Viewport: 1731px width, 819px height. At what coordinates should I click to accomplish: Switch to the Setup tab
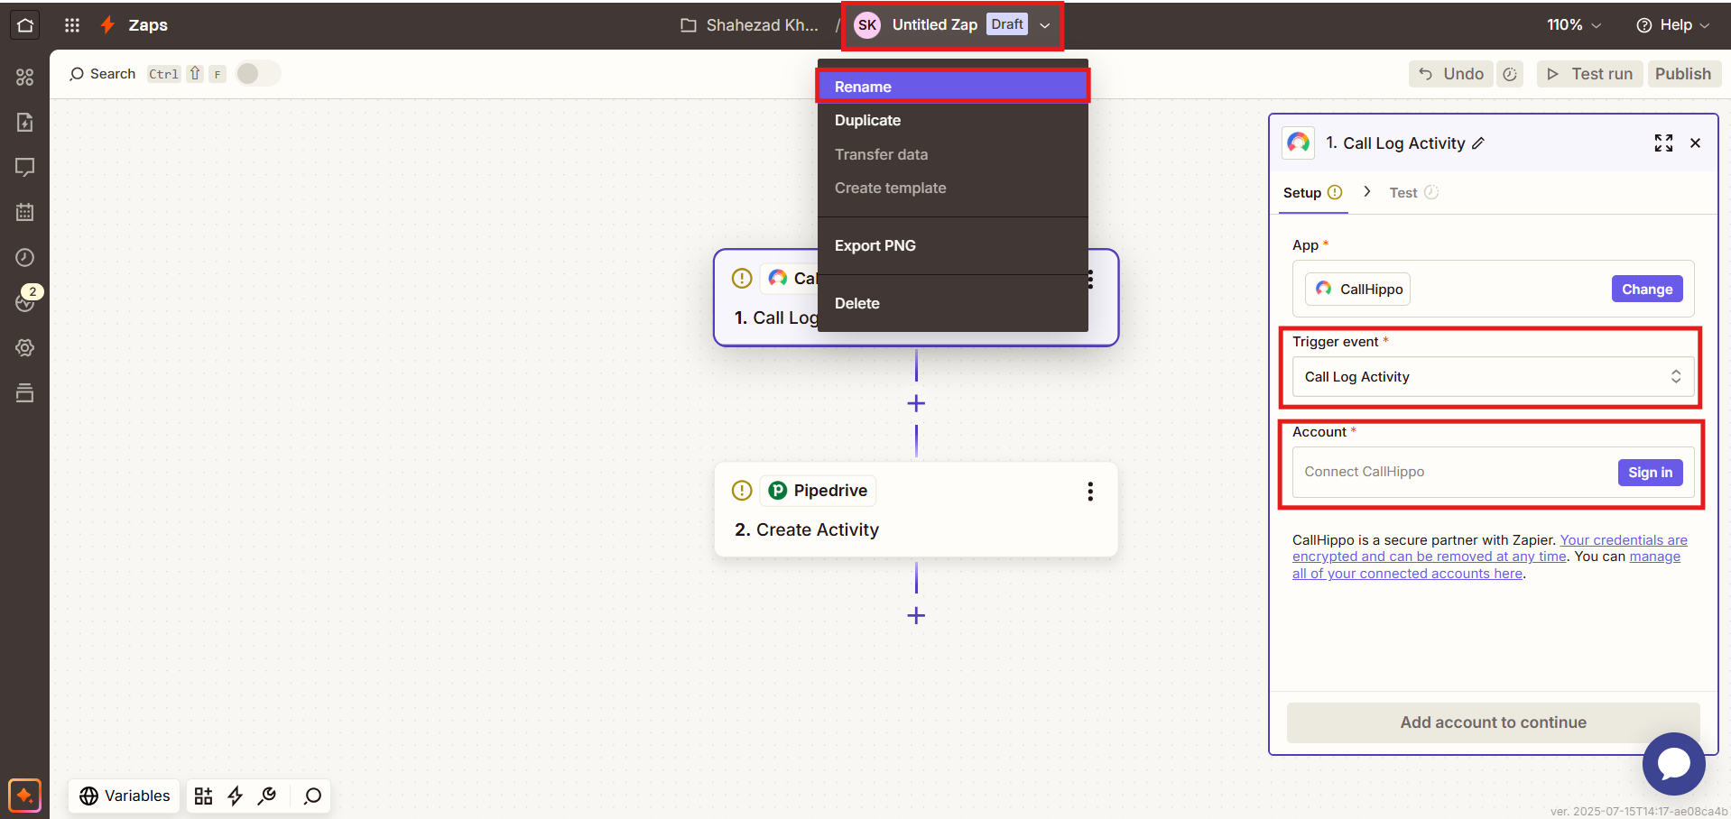(x=1312, y=192)
